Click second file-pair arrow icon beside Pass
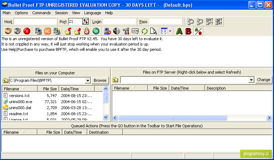Screen dimensions: 274x160 (x=200, y=21)
